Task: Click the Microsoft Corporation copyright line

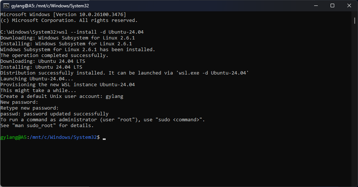Action: (69, 20)
